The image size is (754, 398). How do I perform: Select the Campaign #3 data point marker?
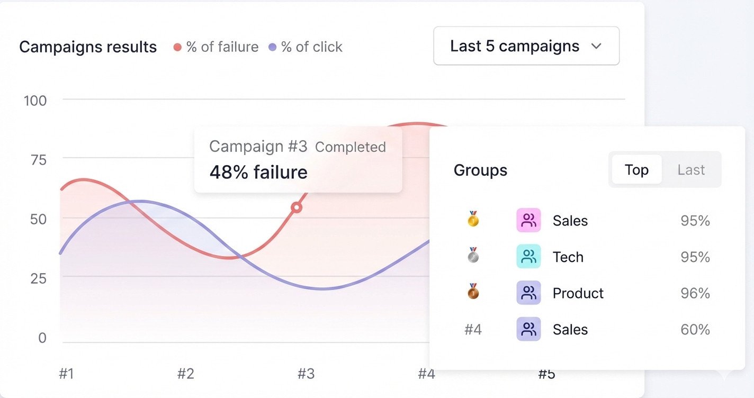[x=297, y=207]
